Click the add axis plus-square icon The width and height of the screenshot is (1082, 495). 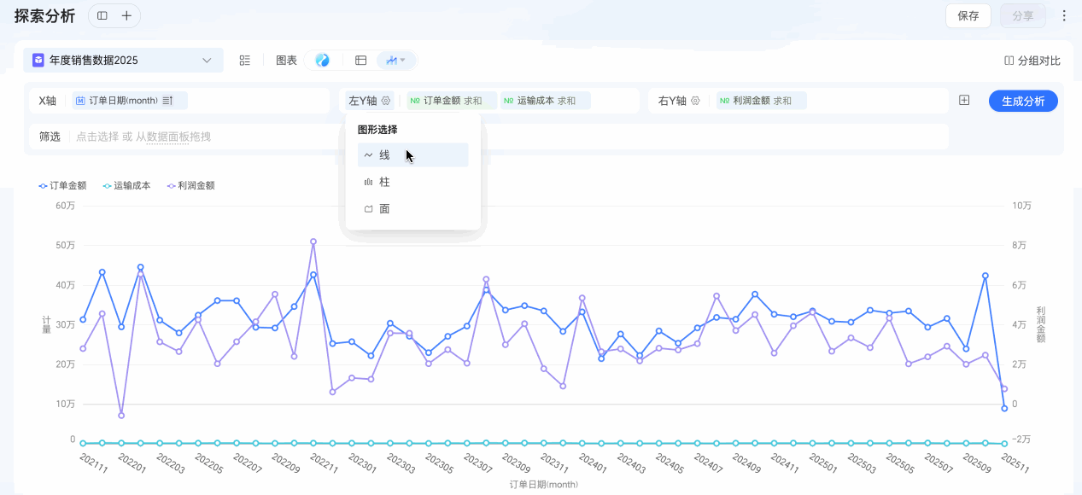coord(964,100)
